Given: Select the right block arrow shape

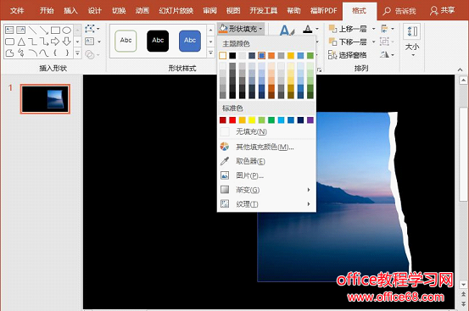Looking at the screenshot, I should [x=55, y=42].
